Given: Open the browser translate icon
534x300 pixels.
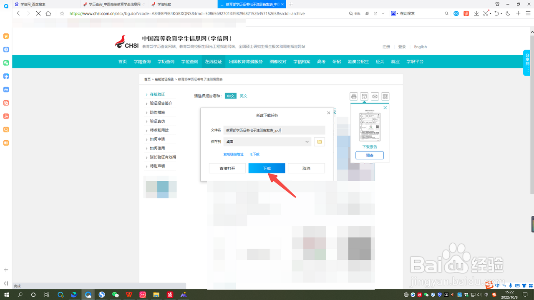Looking at the screenshot, I should 466,13.
